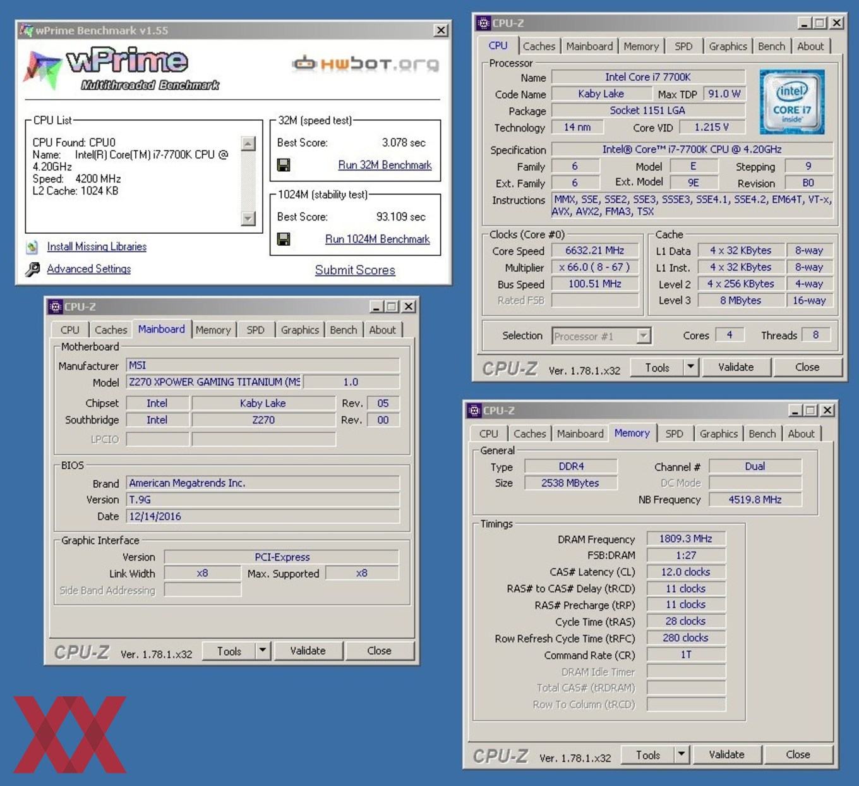The image size is (859, 786).
Task: Open Caches tab in Mainboard window
Action: [111, 330]
